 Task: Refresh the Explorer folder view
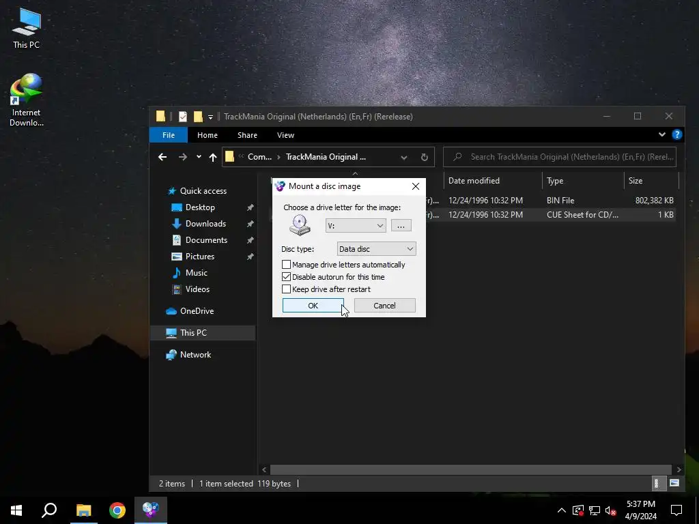425,157
